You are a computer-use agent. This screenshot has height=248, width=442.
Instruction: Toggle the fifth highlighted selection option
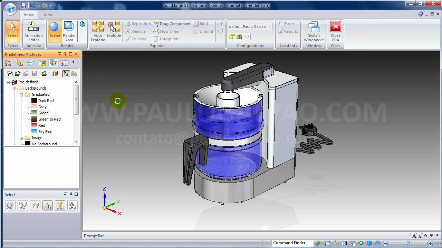60,206
